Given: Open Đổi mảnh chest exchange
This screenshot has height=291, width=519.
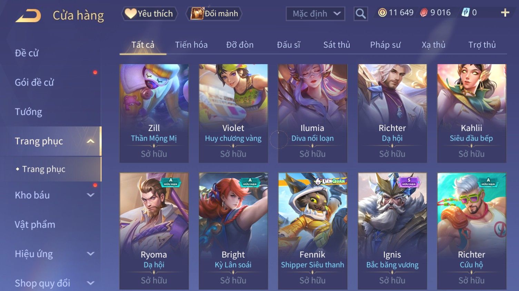Looking at the screenshot, I should click(x=214, y=13).
